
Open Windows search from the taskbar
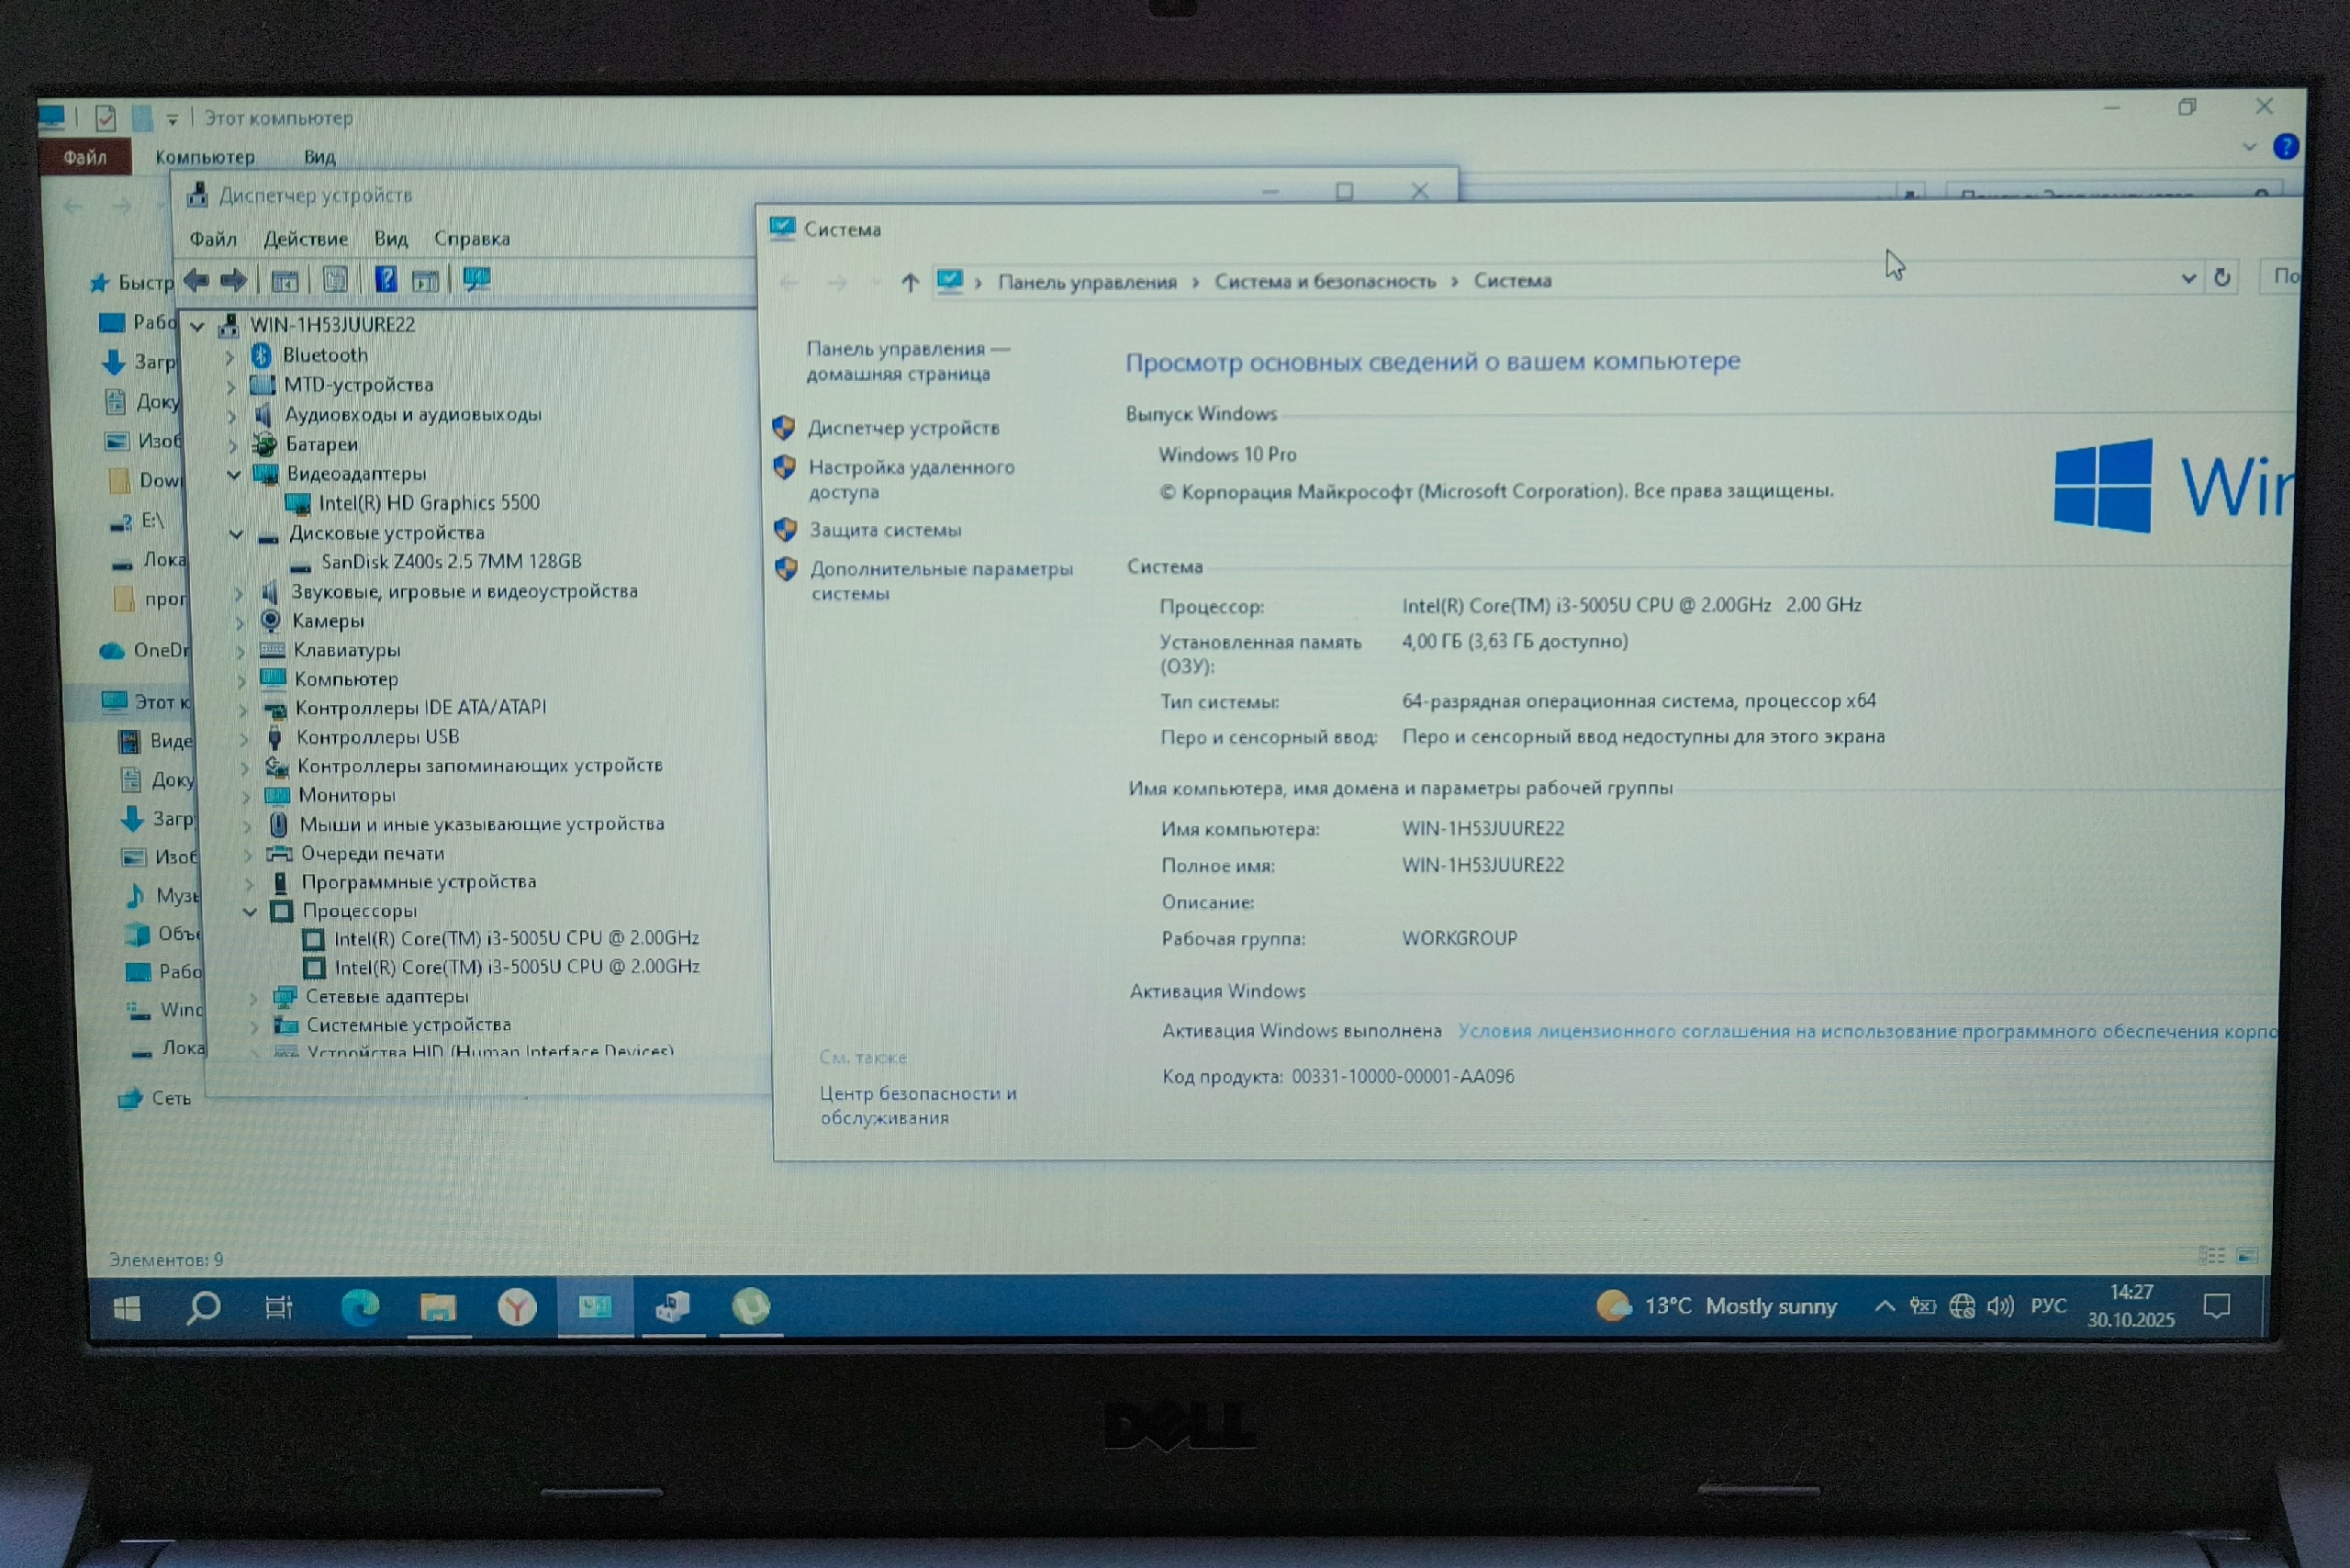pyautogui.click(x=204, y=1307)
